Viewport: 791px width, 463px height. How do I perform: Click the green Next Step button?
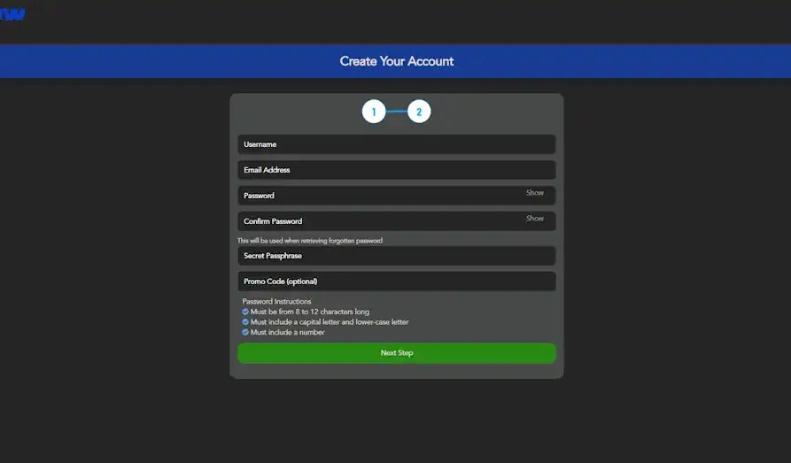[397, 353]
